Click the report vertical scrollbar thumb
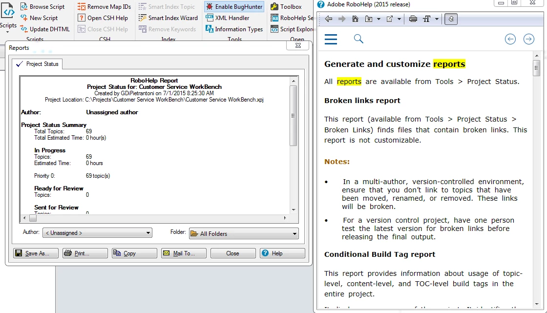Image resolution: width=547 pixels, height=313 pixels. (x=294, y=116)
